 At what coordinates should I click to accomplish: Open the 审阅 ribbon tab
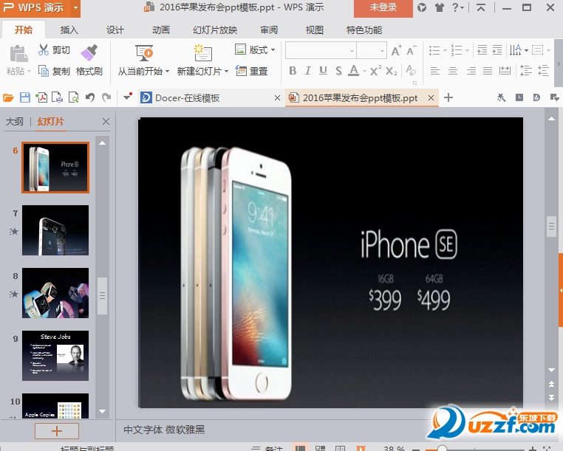click(269, 30)
